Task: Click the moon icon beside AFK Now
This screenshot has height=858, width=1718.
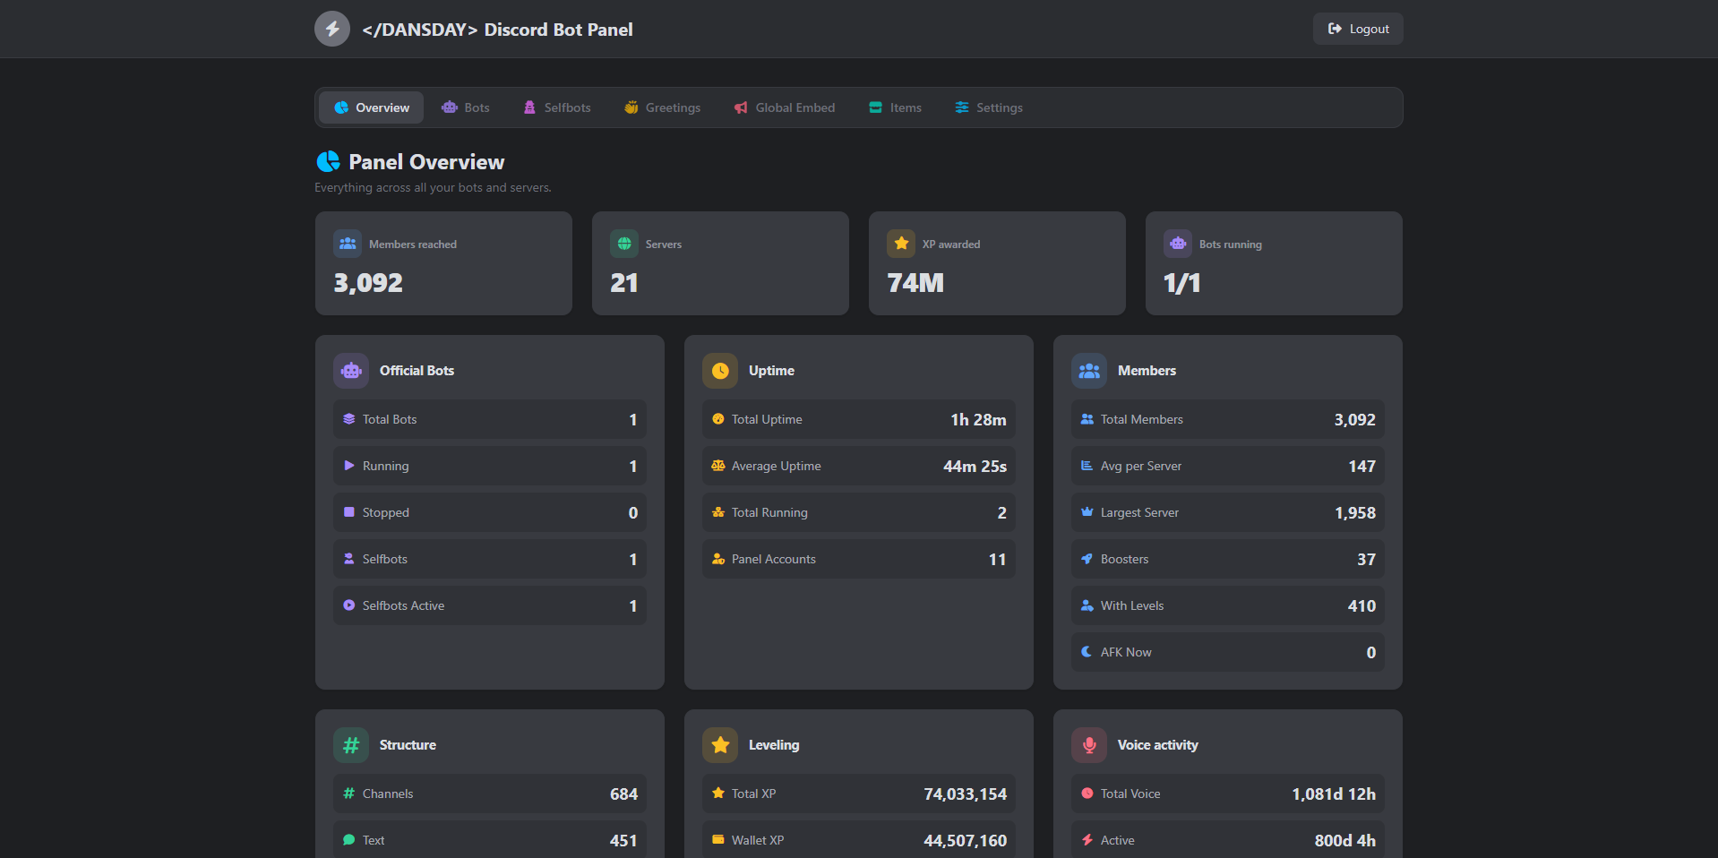Action: [1087, 652]
